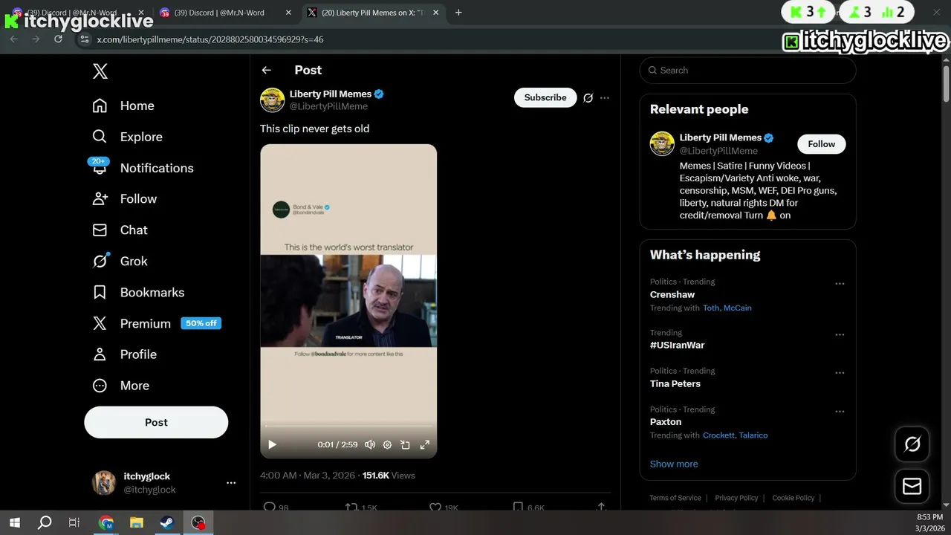Toggle the video picture-in-picture mode

coord(405,444)
